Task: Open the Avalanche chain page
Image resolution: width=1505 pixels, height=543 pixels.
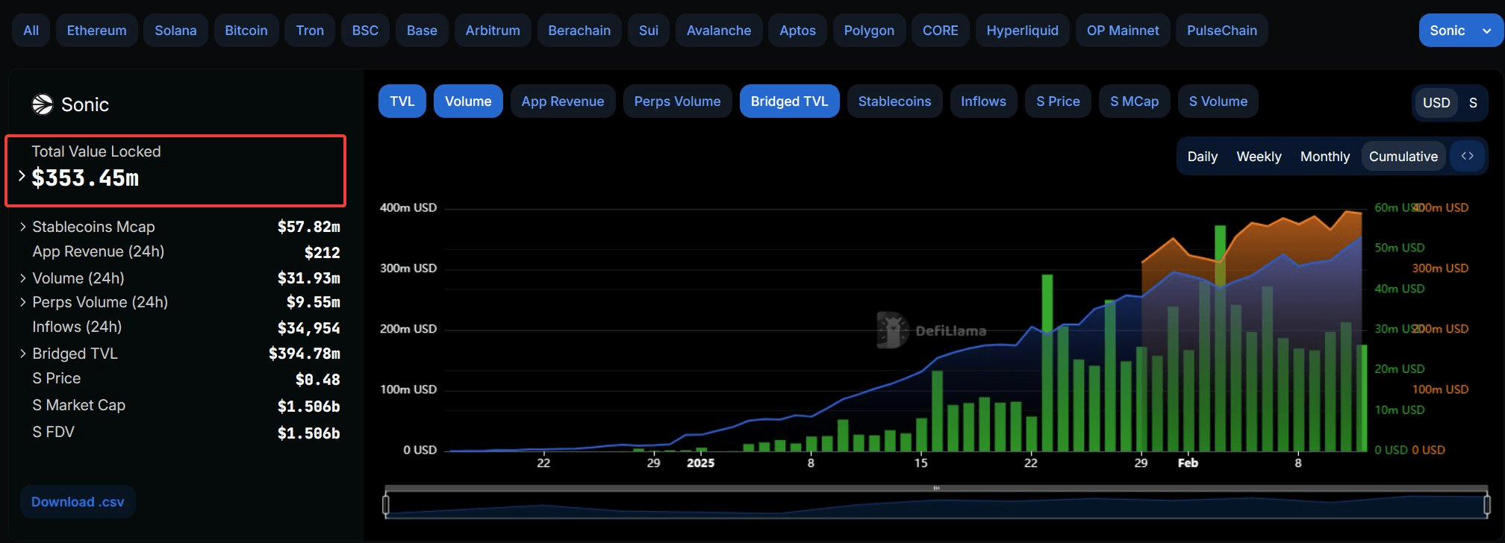Action: tap(719, 31)
